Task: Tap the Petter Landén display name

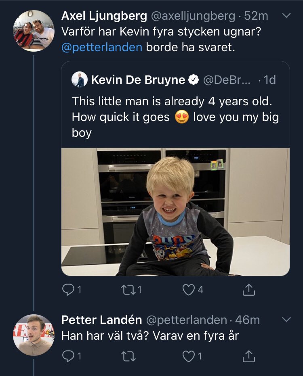Action: [x=101, y=320]
